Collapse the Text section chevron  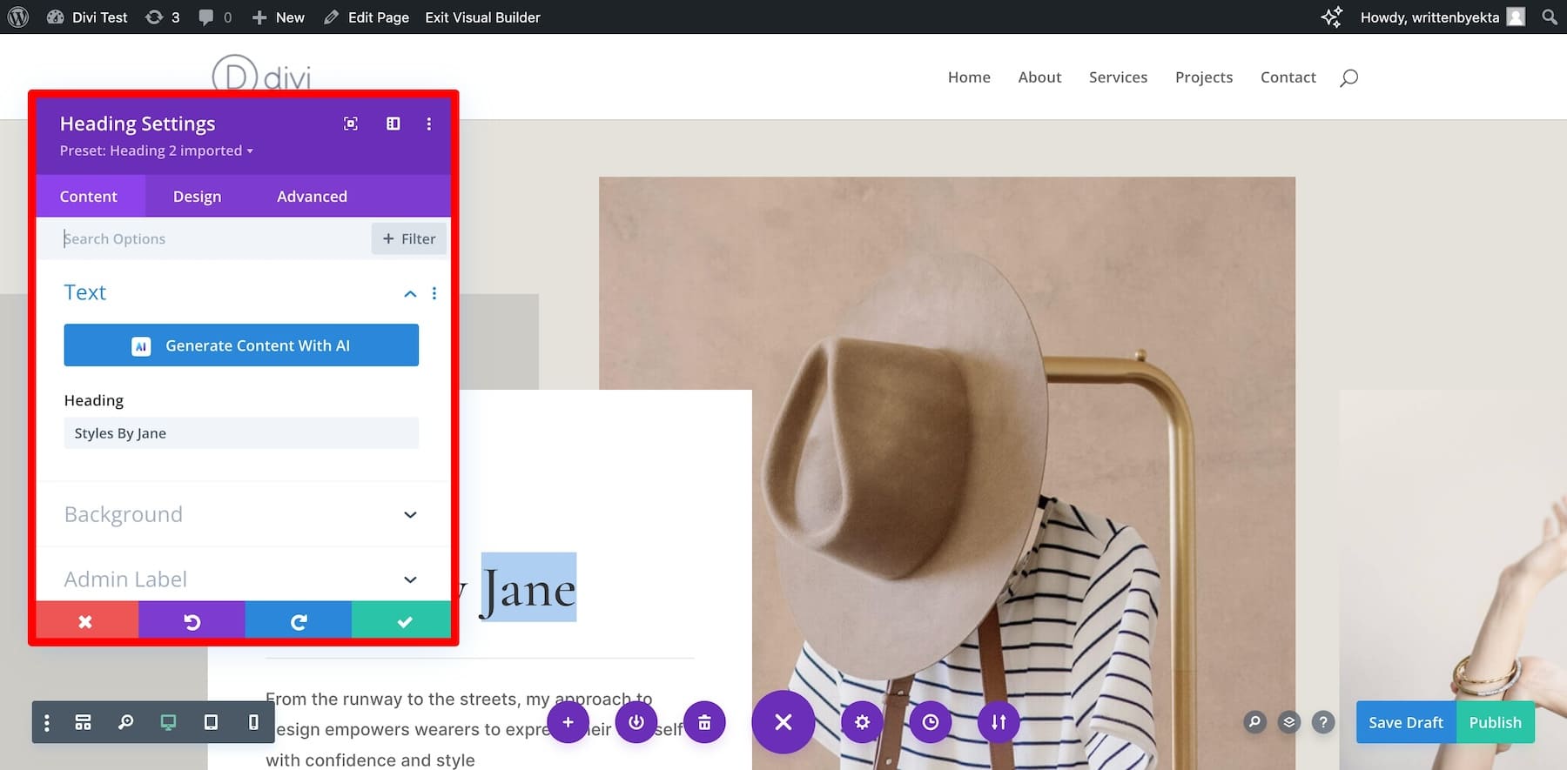point(410,293)
